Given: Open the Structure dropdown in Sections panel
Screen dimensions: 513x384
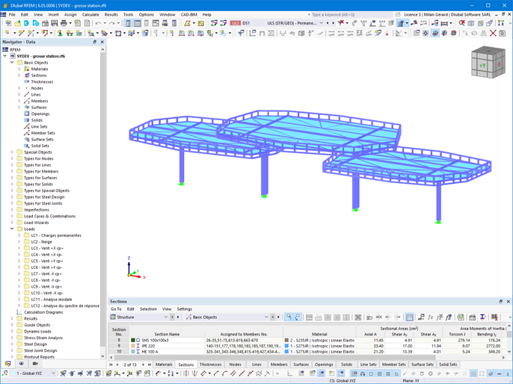Looking at the screenshot, I should click(x=165, y=317).
